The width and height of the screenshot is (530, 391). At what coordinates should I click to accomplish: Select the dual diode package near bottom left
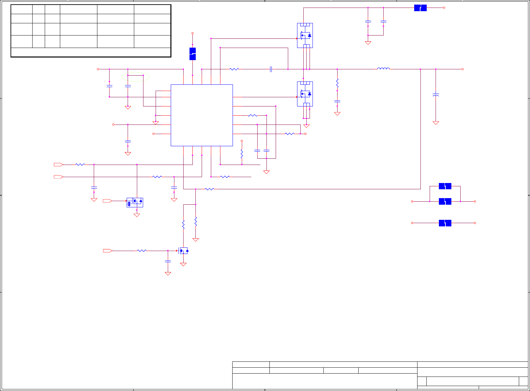pyautogui.click(x=135, y=202)
